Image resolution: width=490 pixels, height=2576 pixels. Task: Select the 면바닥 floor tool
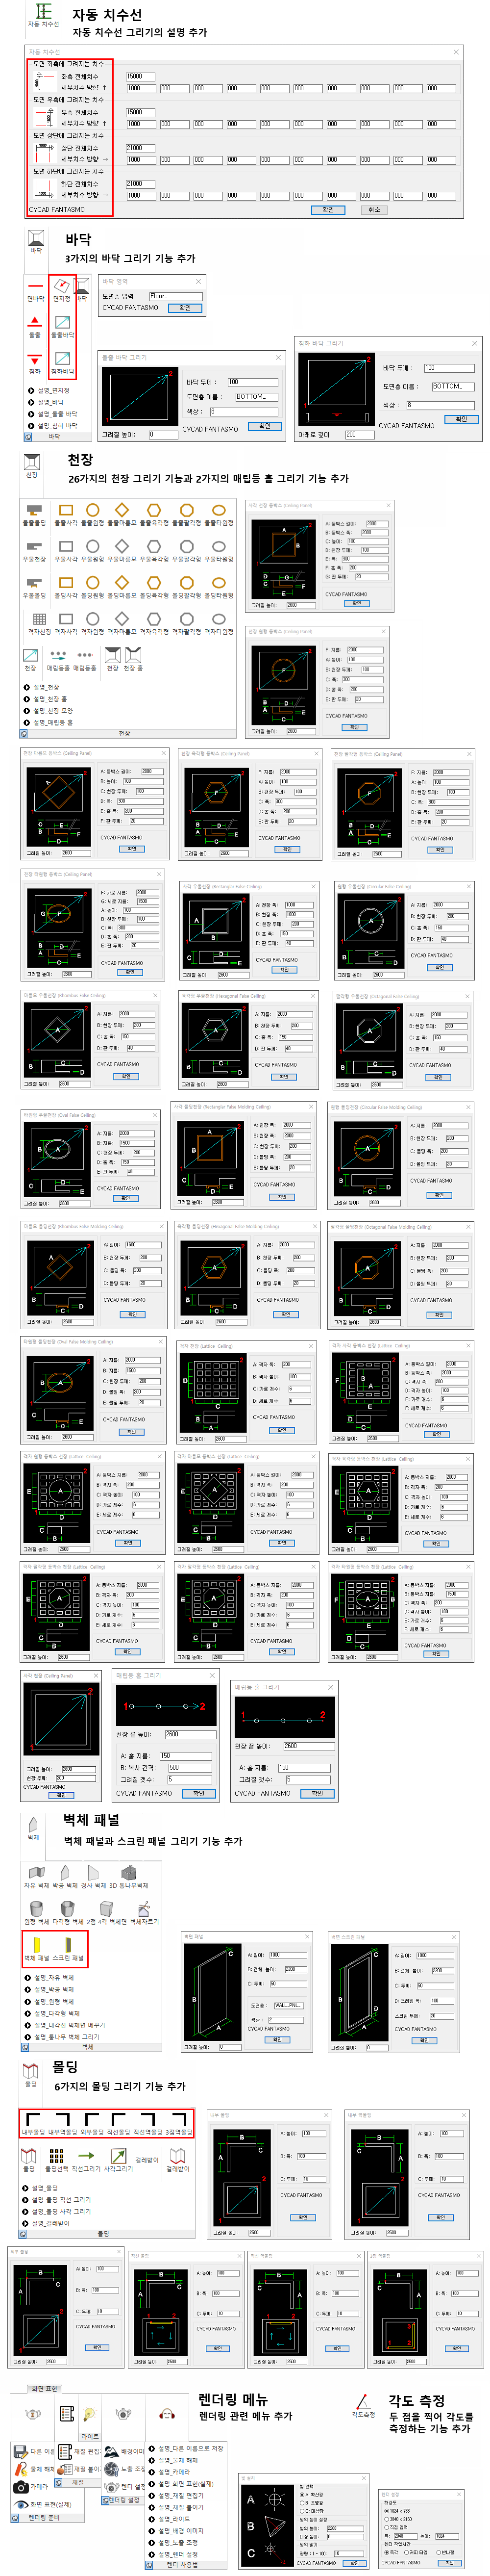point(35,291)
